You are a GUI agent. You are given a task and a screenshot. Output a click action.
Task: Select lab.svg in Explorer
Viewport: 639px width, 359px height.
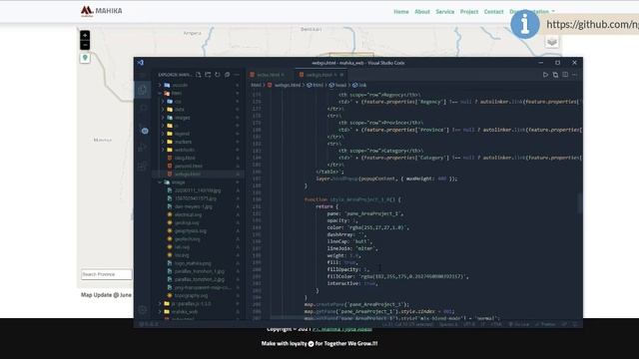182,247
